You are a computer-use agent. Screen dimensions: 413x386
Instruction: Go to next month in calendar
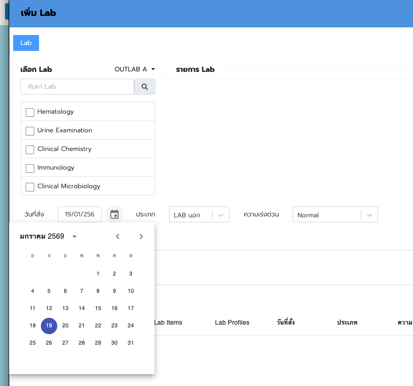click(141, 236)
